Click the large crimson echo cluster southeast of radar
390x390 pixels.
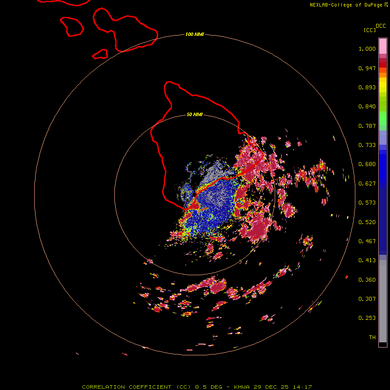coord(257,227)
